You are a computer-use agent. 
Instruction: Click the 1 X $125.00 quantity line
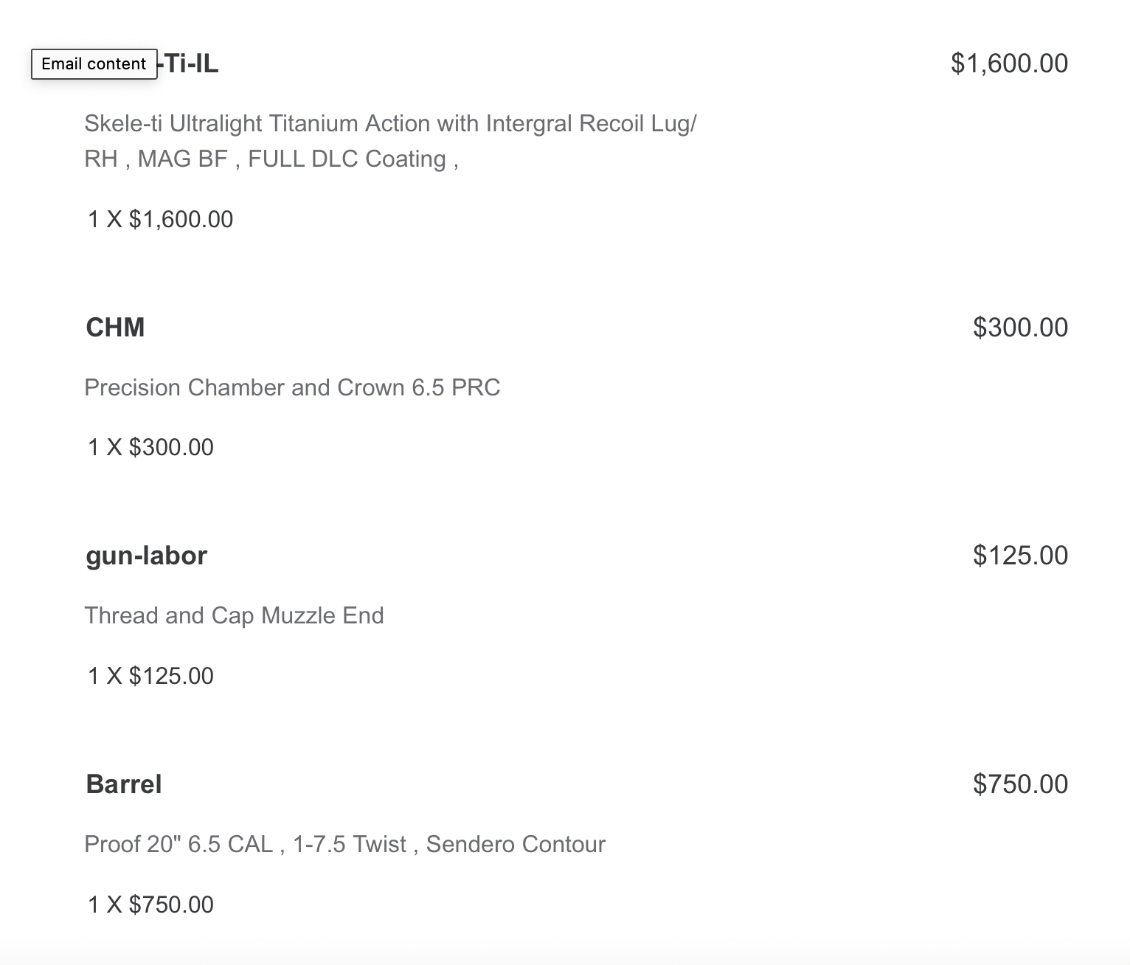pos(150,676)
